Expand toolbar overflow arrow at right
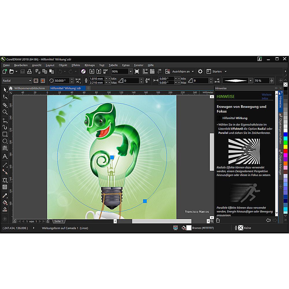The height and width of the screenshot is (289, 289). coord(286,71)
